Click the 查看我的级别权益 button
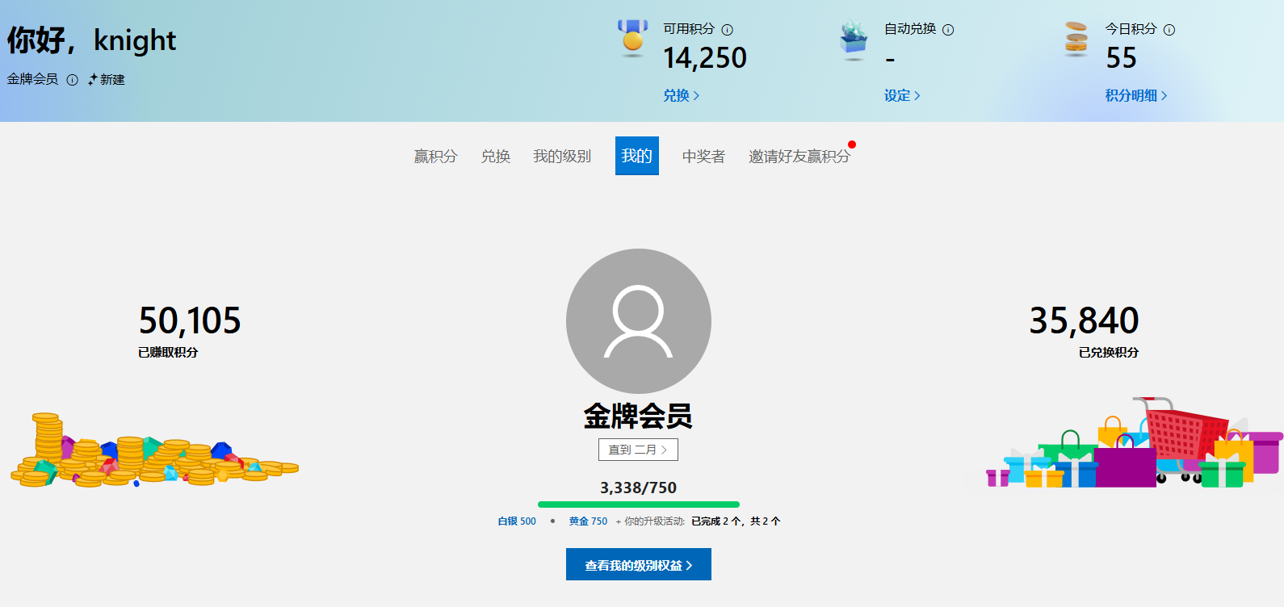The image size is (1284, 607). click(638, 564)
